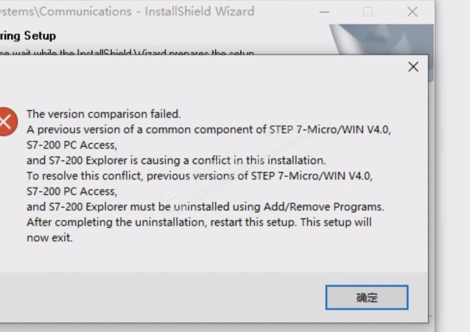Viewport: 470px width, 332px height.
Task: Click the 确定 confirm button
Action: (366, 298)
